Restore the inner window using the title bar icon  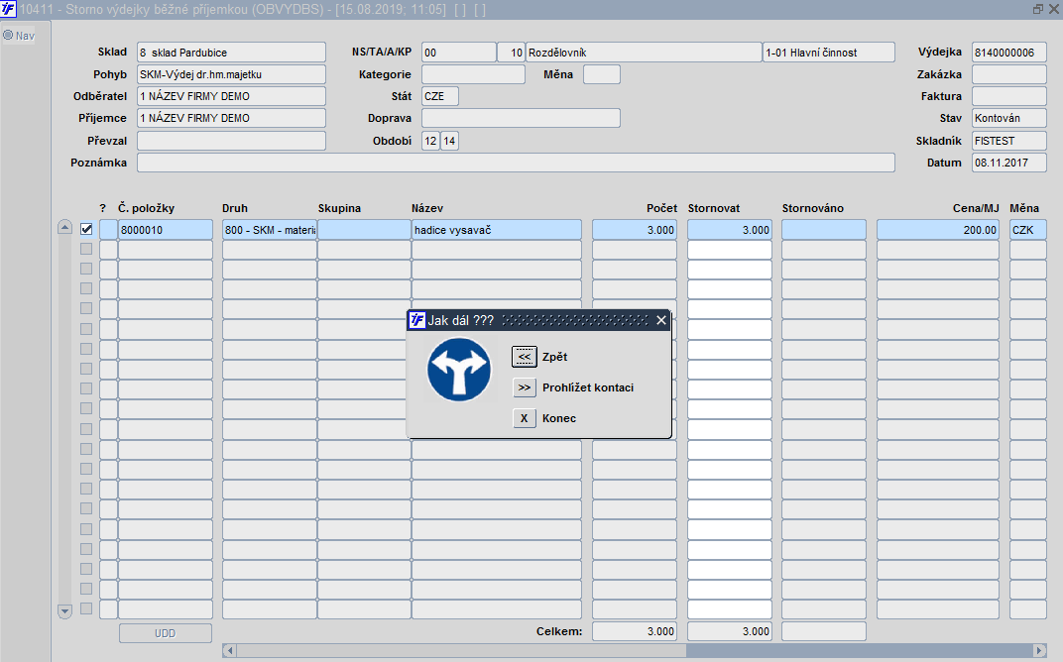1037,9
